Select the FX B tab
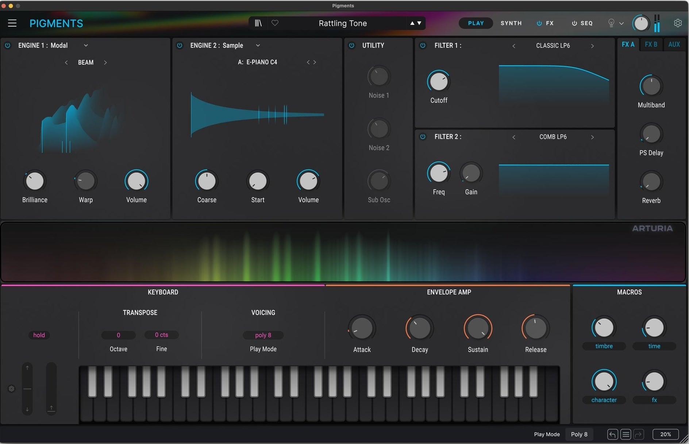The height and width of the screenshot is (444, 689). [651, 45]
